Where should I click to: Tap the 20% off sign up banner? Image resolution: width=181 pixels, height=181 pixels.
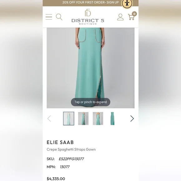coord(90,2)
